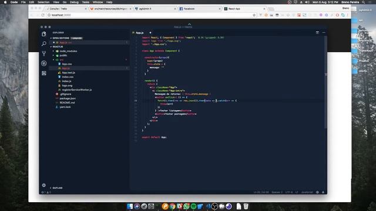This screenshot has height=211, width=376.
Task: Click the editor vertical scrollbar
Action: (x=325, y=82)
